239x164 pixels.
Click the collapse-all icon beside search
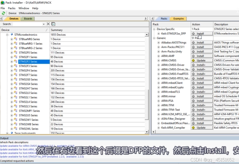pos(53,24)
